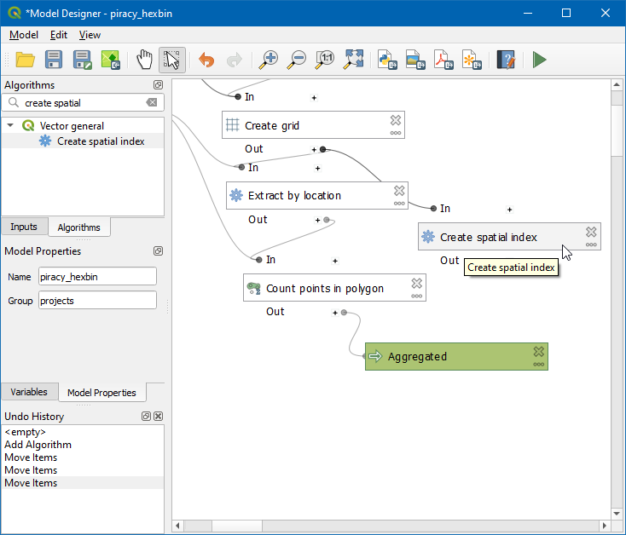Screen dimensions: 626x535
Task: Delete the Extract by location algorithm
Action: point(399,191)
